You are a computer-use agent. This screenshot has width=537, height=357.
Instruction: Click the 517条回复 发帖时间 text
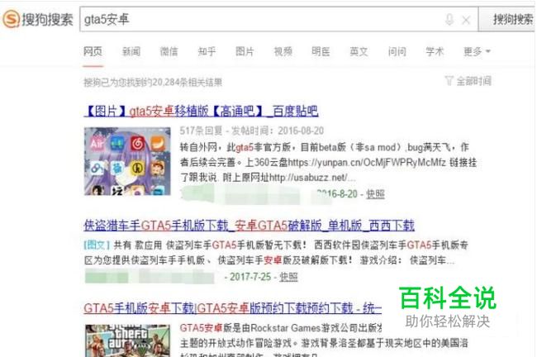[252, 131]
